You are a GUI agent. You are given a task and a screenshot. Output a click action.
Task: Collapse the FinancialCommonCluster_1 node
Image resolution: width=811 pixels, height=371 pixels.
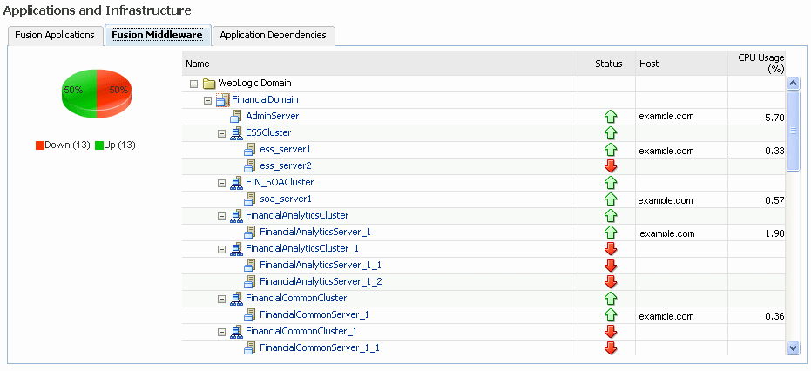click(x=222, y=332)
